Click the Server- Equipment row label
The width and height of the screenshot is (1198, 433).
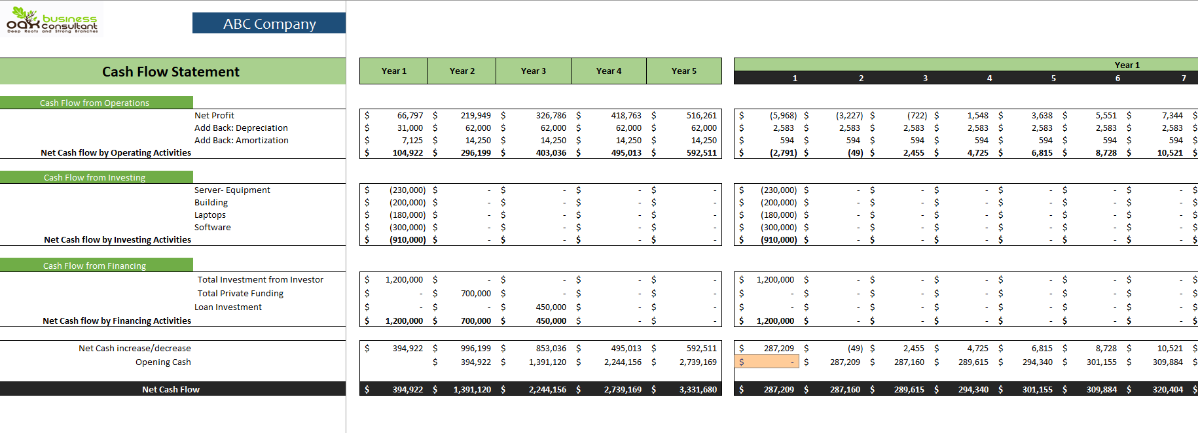point(232,190)
